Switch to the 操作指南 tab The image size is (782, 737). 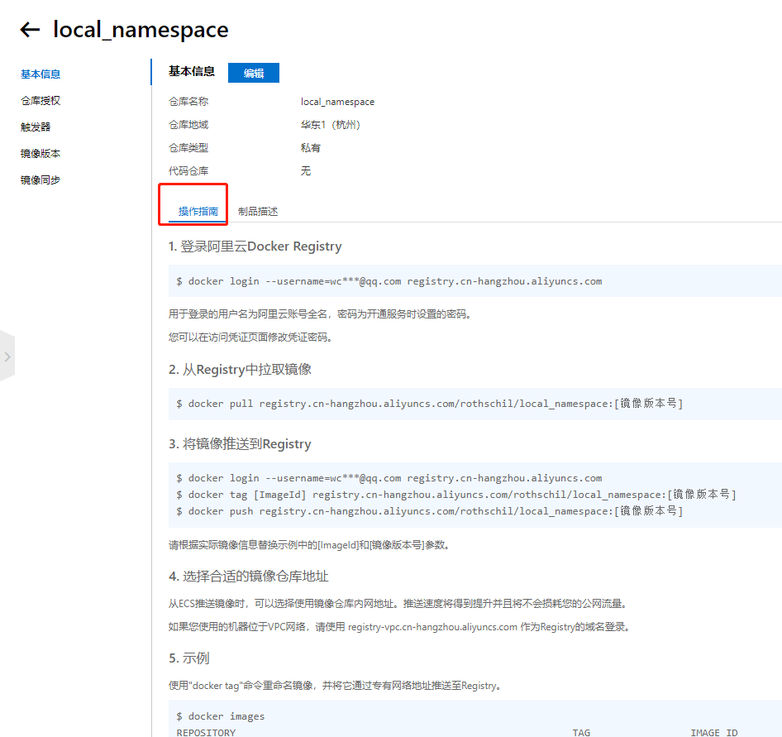[x=198, y=212]
